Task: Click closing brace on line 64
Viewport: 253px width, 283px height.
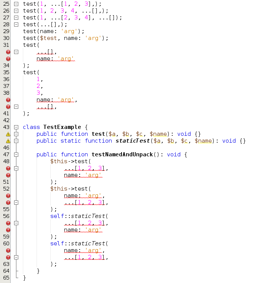Action: [x=38, y=271]
